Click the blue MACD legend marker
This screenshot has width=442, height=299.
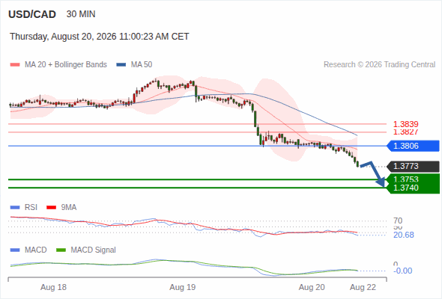tap(15, 250)
